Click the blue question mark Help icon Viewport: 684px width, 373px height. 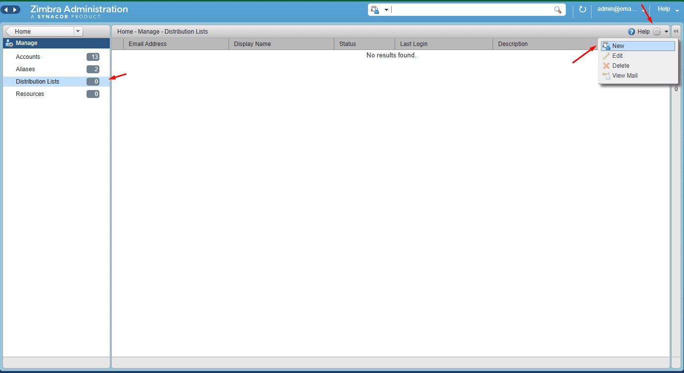[x=632, y=32]
